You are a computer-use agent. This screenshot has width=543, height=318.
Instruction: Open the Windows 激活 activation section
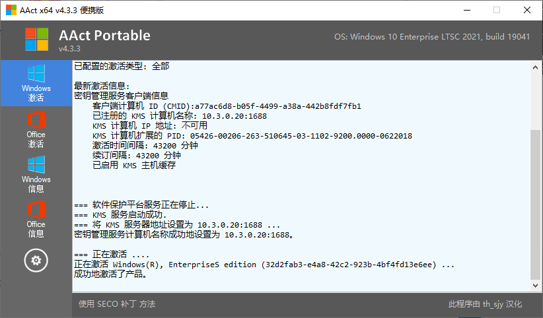tap(36, 82)
